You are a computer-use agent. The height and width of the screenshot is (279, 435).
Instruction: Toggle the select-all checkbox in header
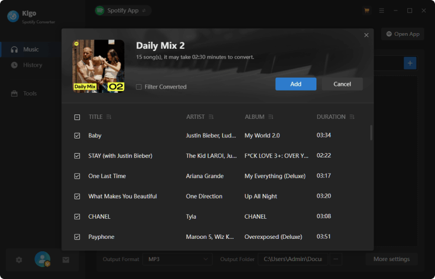pyautogui.click(x=77, y=117)
